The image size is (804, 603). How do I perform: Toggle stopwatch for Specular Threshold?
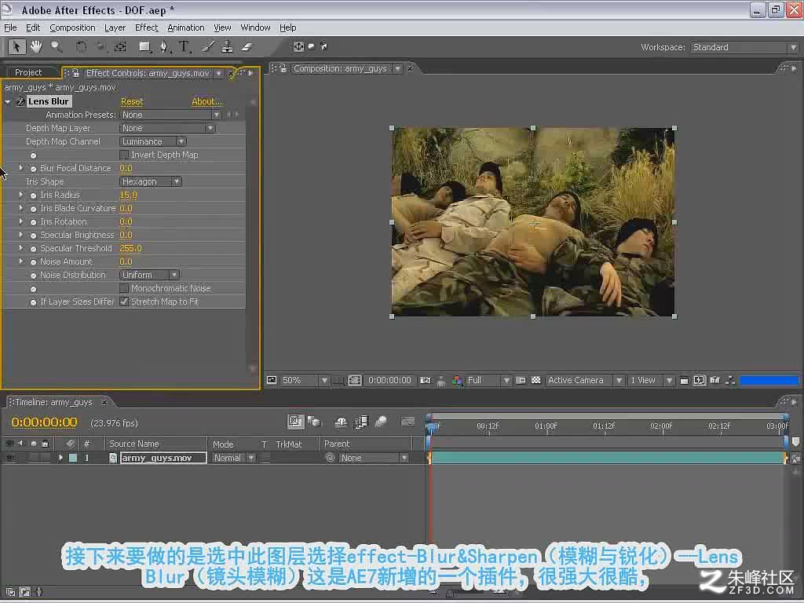coord(33,248)
